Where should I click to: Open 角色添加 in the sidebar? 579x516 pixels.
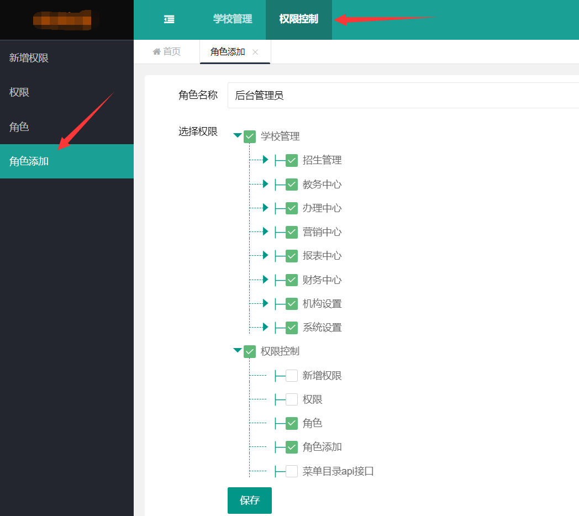tap(67, 161)
